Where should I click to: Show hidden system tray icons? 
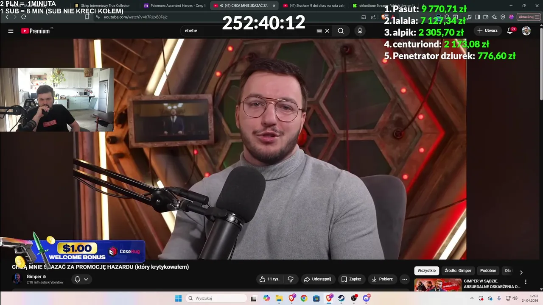[x=472, y=298]
